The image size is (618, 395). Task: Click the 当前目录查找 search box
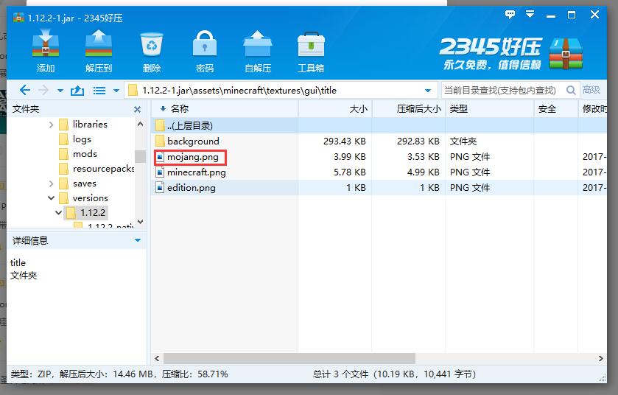(x=501, y=90)
